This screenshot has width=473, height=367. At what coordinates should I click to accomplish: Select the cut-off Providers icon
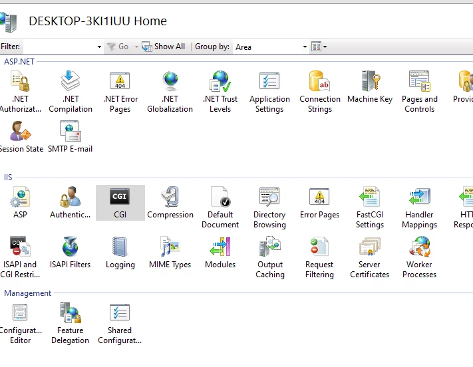pyautogui.click(x=463, y=88)
